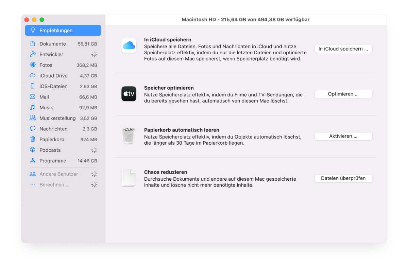Click the heading "Papierkorb automatisch leeren"
Screen dimensions: 408x271
(182, 130)
